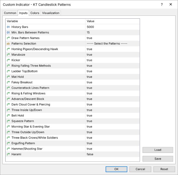Click the arrow icon beside Morning Star & Evening Star
Screen dimensions: 178x175
click(8, 127)
